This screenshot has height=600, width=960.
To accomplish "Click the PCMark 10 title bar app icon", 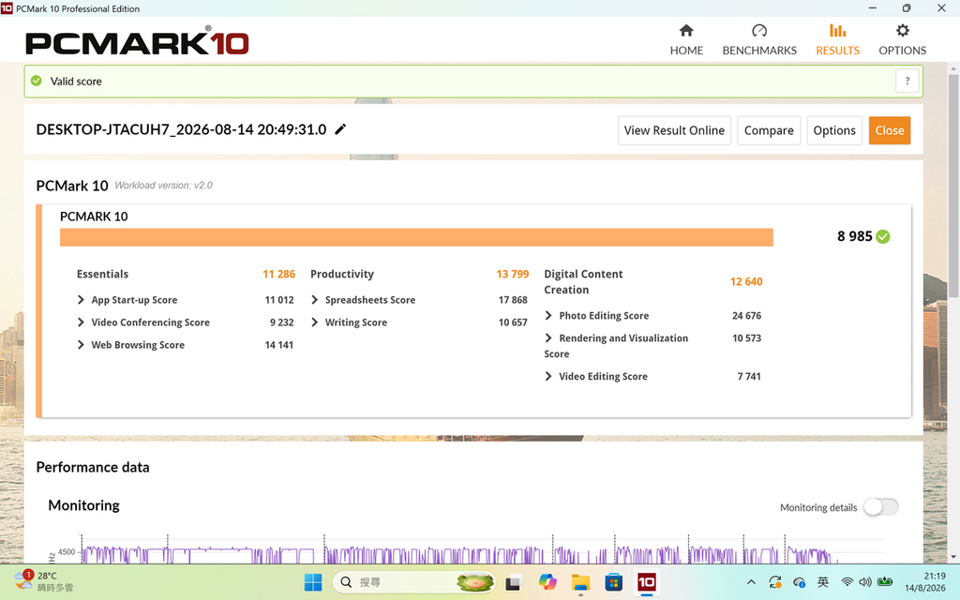I will pyautogui.click(x=7, y=8).
